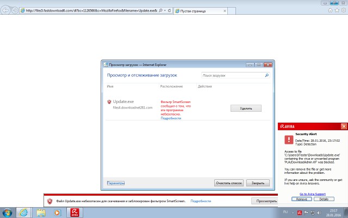Screen dimensions: 348x218
Task: Open Go to Avira Support link
Action: 313,194
